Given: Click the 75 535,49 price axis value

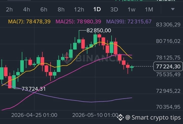Looking at the screenshot, I should pyautogui.click(x=168, y=74).
